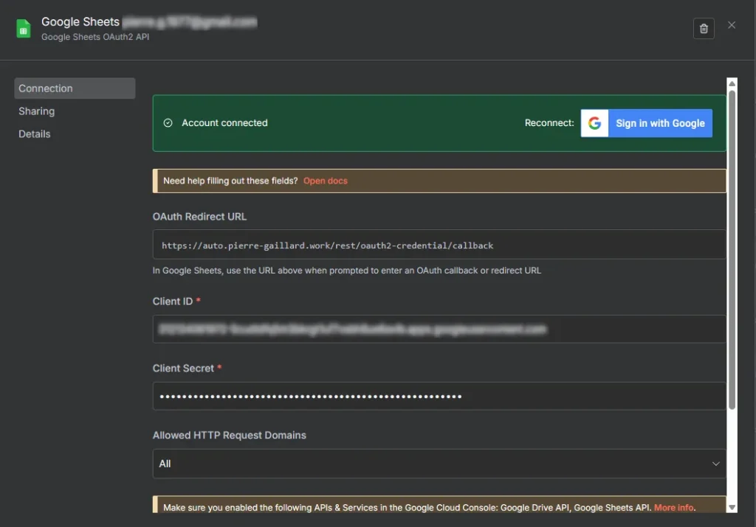Delete credential with trash icon
756x527 pixels.
point(704,29)
